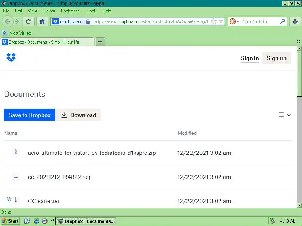Click Save to Dropbox button
Viewport: 302px width, 226px height.
coord(29,115)
